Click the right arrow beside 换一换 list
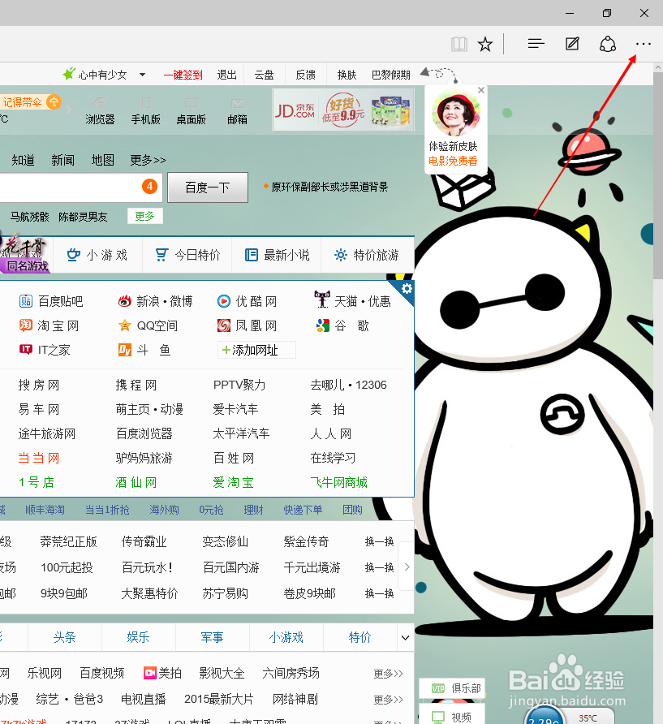This screenshot has height=724, width=663. [x=407, y=567]
